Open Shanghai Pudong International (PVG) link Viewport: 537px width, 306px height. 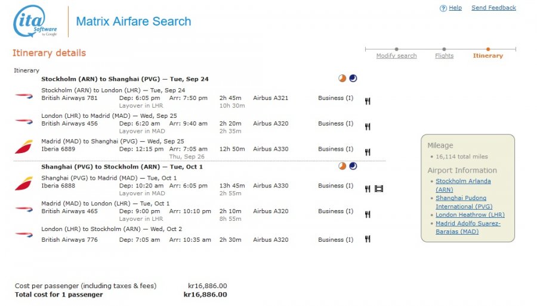464,202
